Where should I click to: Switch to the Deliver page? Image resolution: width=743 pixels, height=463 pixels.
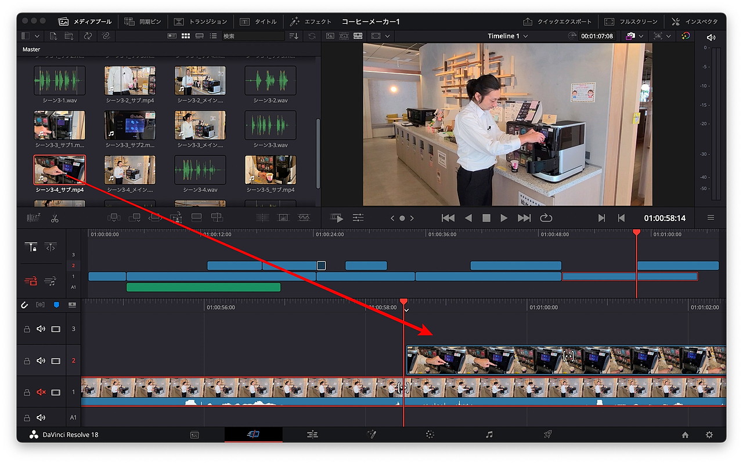point(547,435)
